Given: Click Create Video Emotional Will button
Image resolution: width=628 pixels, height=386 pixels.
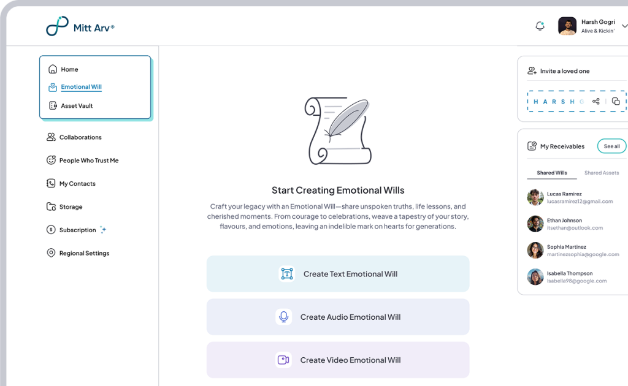Looking at the screenshot, I should [x=338, y=360].
